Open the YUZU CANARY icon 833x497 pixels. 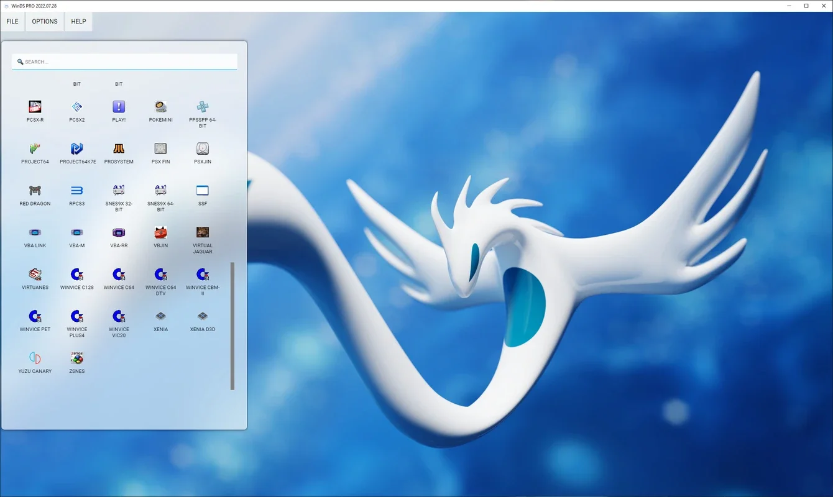35,358
